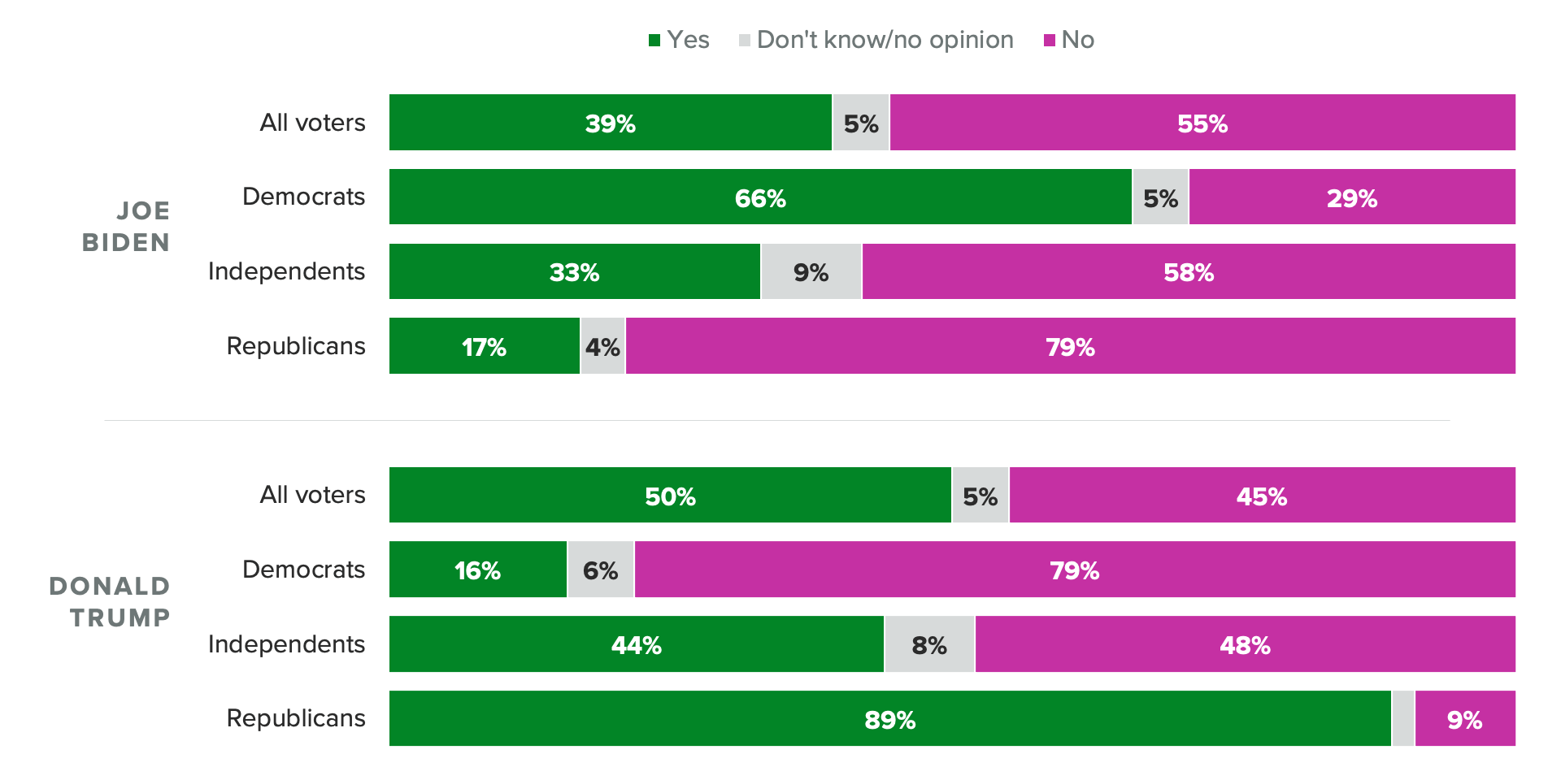Click Trump's Democrats 16% Yes segment
1561x780 pixels.
pyautogui.click(x=477, y=570)
